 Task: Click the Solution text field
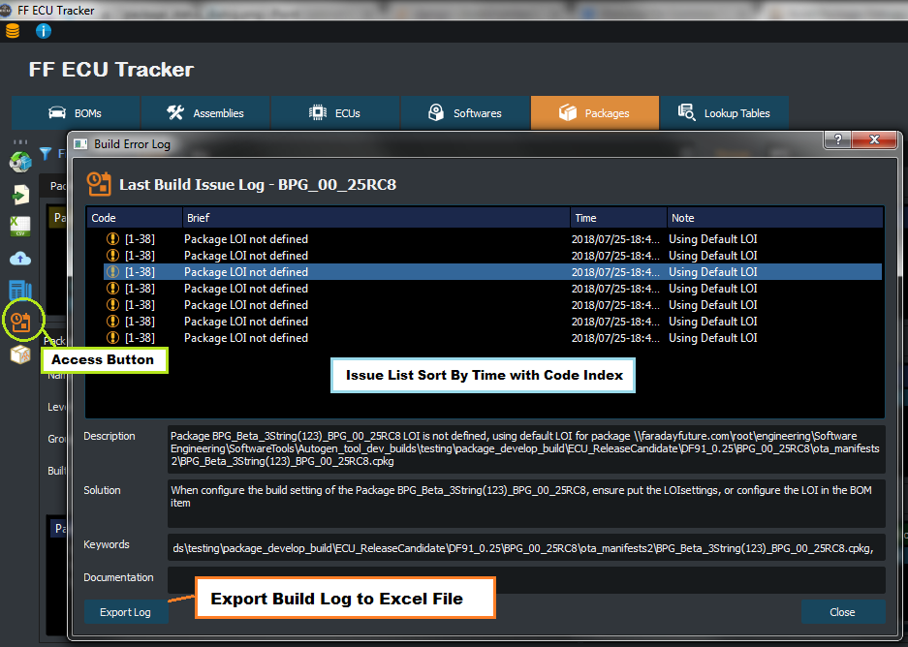[x=526, y=503]
